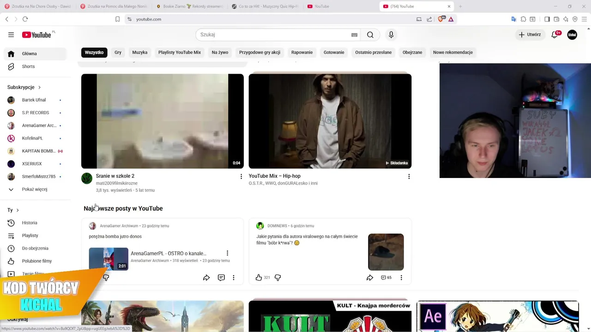Image resolution: width=591 pixels, height=332 pixels.
Task: Open Historia in sidebar
Action: point(35,223)
